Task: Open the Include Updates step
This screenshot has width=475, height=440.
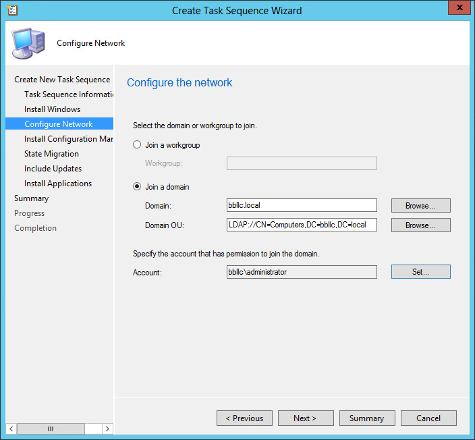Action: pos(53,169)
